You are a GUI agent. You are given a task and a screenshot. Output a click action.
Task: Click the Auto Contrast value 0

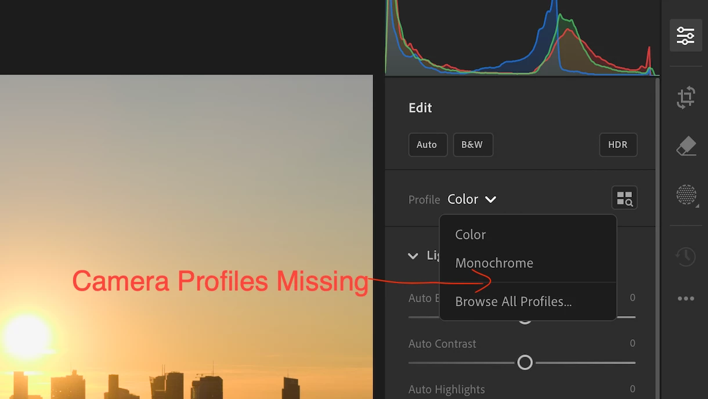pyautogui.click(x=633, y=343)
